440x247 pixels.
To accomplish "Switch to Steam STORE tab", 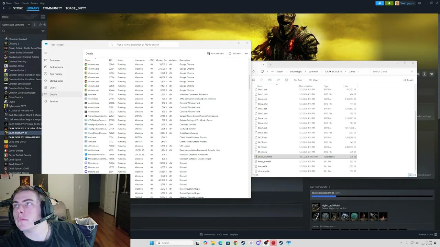I will pos(18,8).
